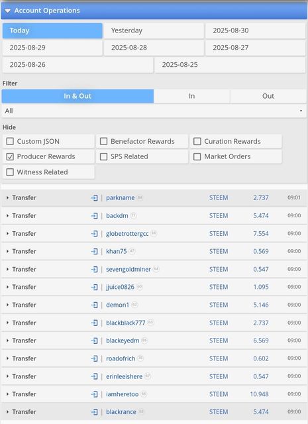Screen dimensions: 308x424
Task: Click incoming-transfer icon beside iamheretoo
Action: coord(94,394)
